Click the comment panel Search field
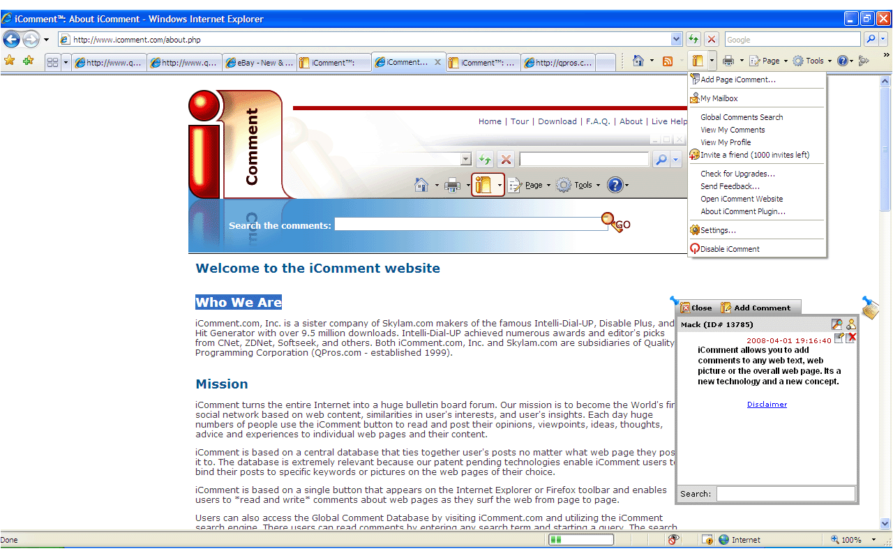The image size is (893, 558). click(786, 494)
